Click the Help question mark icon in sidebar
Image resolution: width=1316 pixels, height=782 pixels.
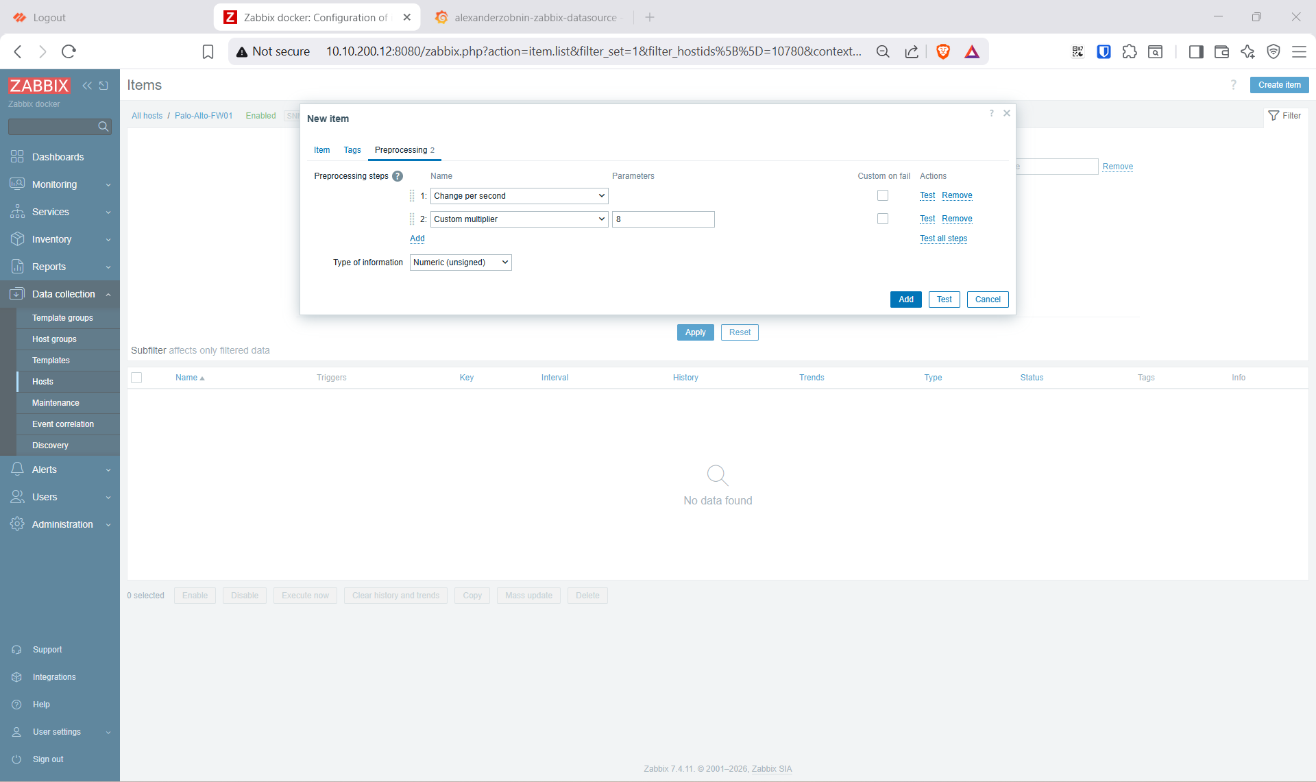click(16, 705)
